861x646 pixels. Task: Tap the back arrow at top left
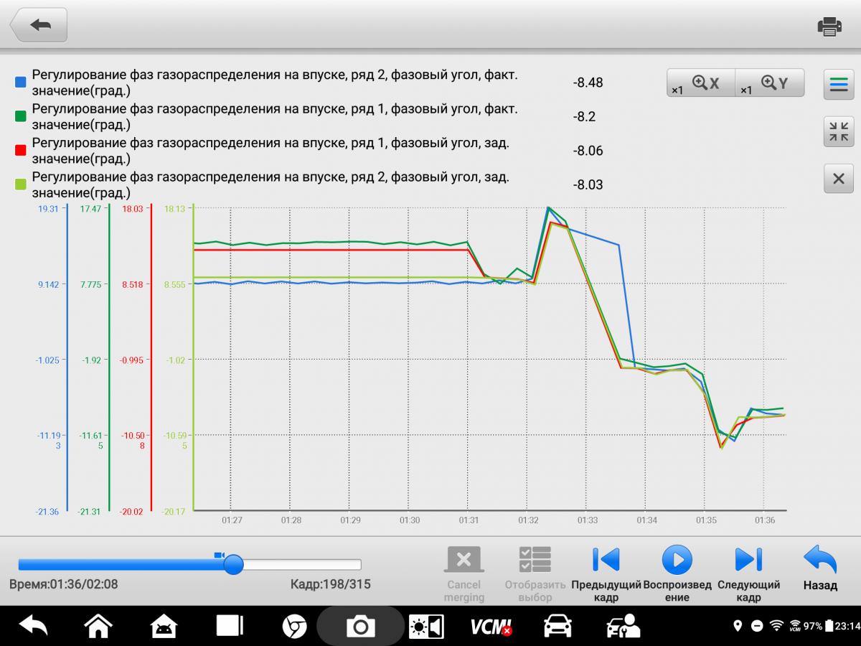[x=39, y=25]
